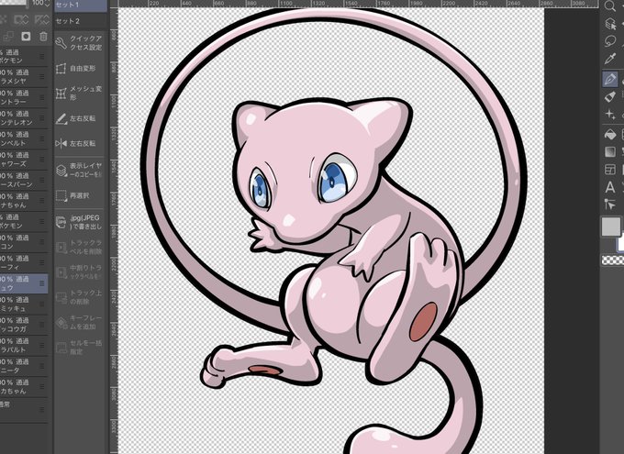Screen dimensions: 624x454
Task: Select the Fill bucket tool
Action: pyautogui.click(x=609, y=135)
